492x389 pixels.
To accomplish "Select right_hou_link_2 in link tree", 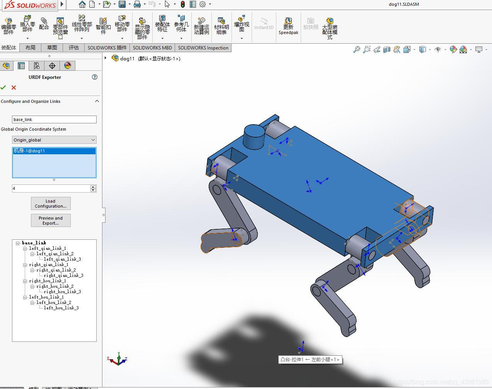I will 55,286.
